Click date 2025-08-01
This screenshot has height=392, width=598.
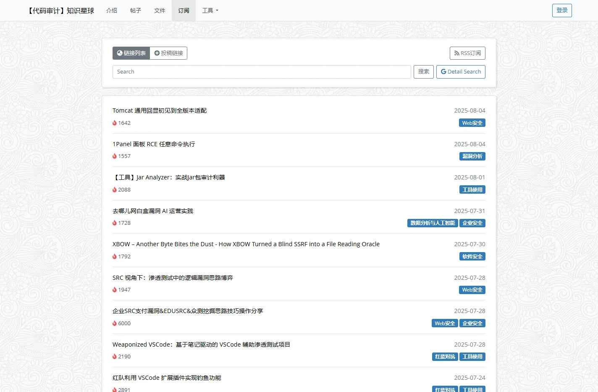(469, 177)
